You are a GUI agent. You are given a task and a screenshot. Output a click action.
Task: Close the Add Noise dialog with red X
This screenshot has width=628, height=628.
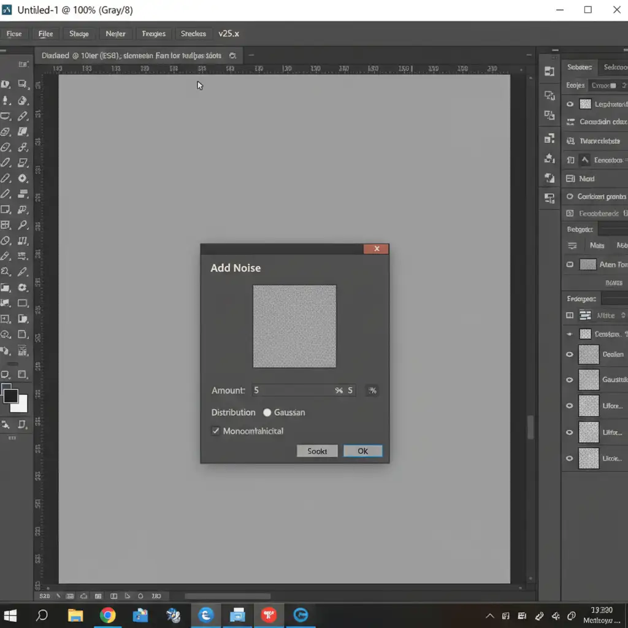pos(376,248)
